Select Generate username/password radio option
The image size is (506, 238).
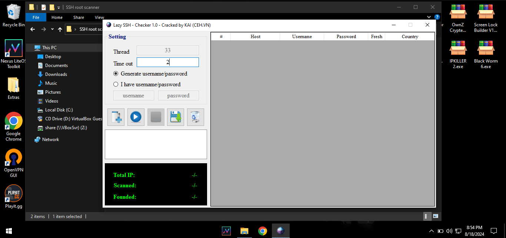pyautogui.click(x=150, y=74)
